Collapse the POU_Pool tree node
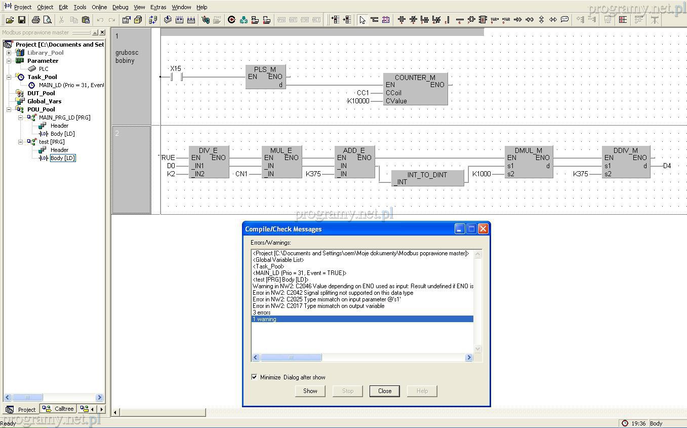The height and width of the screenshot is (428, 687). click(x=9, y=109)
